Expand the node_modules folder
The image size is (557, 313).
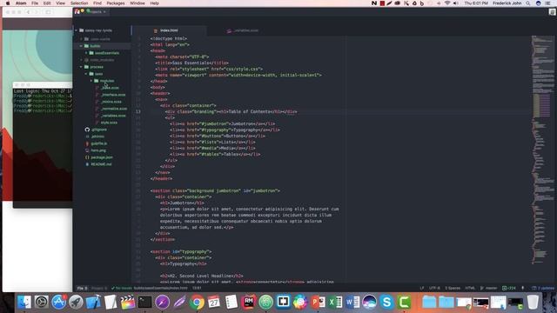point(81,60)
